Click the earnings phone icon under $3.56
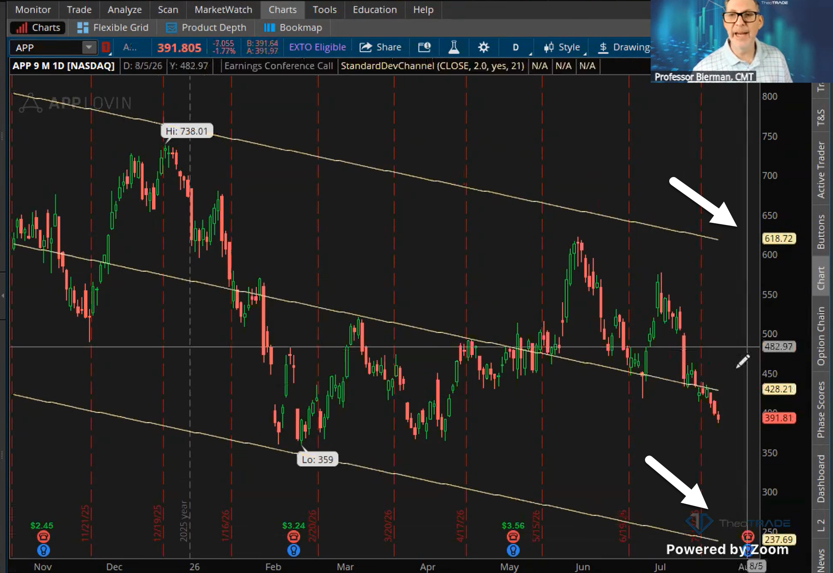Image resolution: width=833 pixels, height=573 pixels. [513, 537]
